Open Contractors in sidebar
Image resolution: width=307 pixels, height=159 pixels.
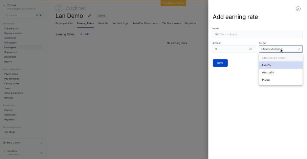(10, 52)
